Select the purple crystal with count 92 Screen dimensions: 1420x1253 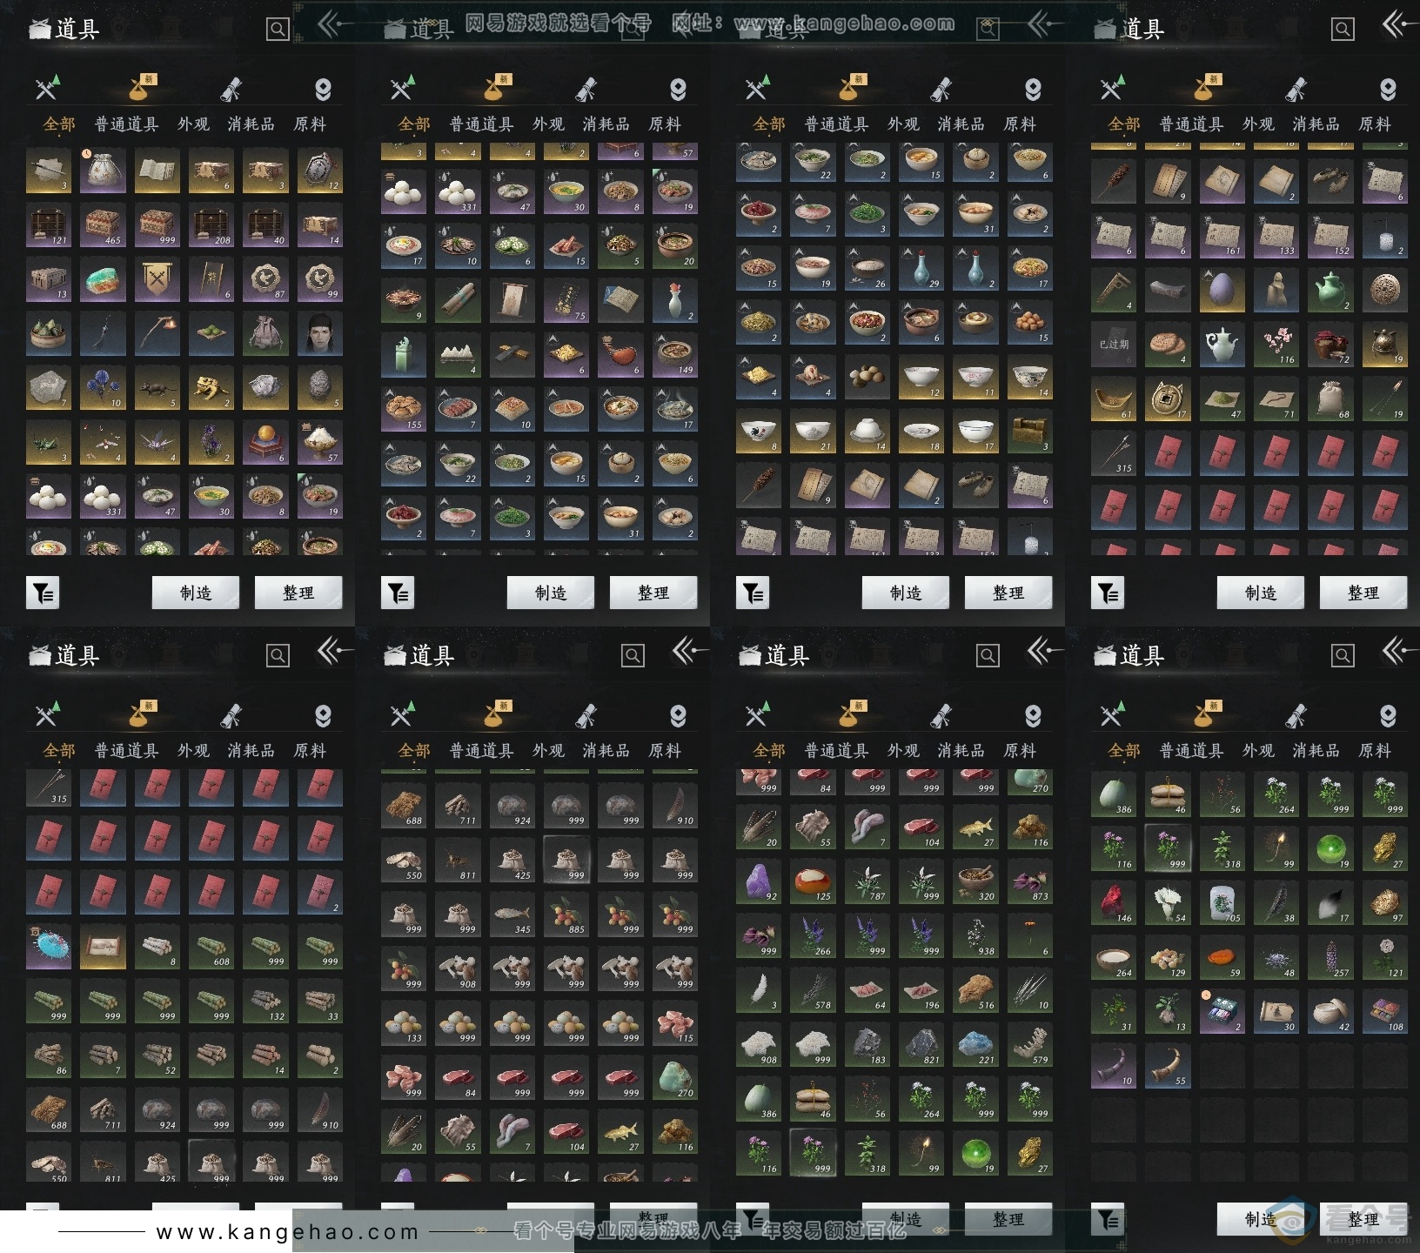tap(759, 881)
